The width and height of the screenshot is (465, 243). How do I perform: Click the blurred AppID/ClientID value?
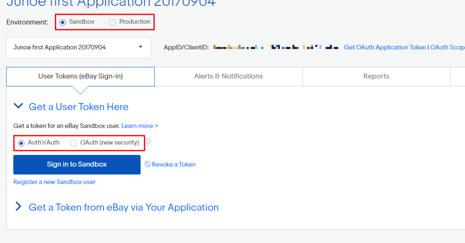tap(276, 47)
